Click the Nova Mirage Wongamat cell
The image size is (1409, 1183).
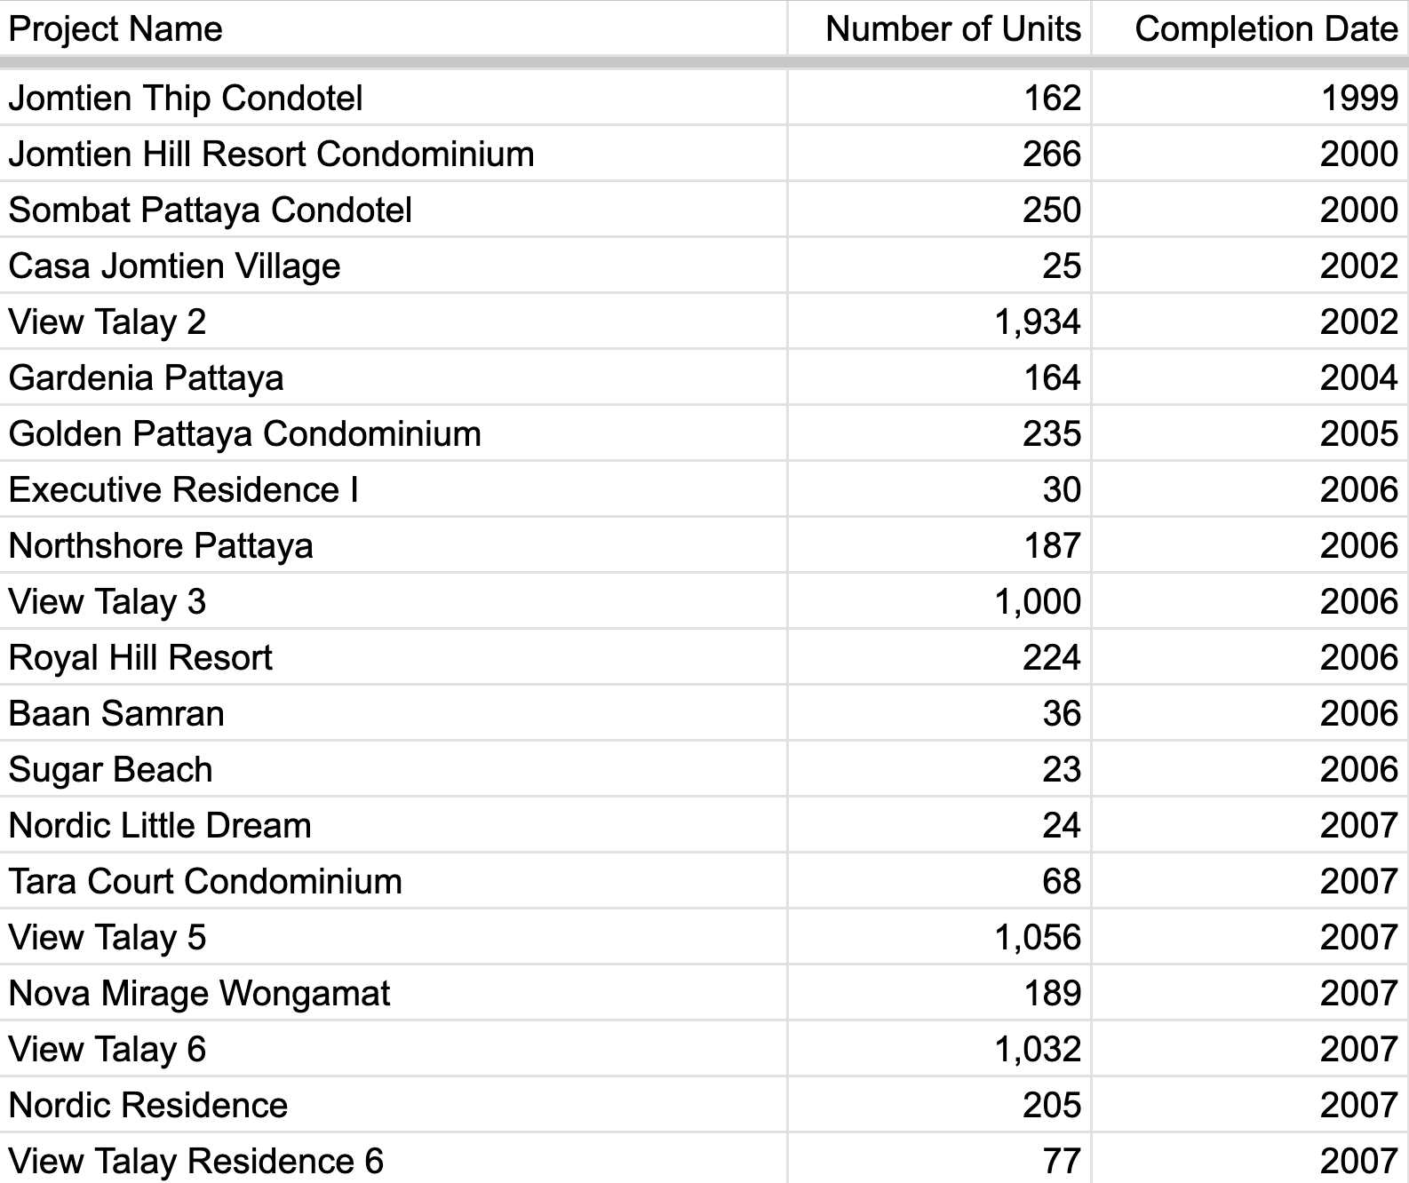393,993
